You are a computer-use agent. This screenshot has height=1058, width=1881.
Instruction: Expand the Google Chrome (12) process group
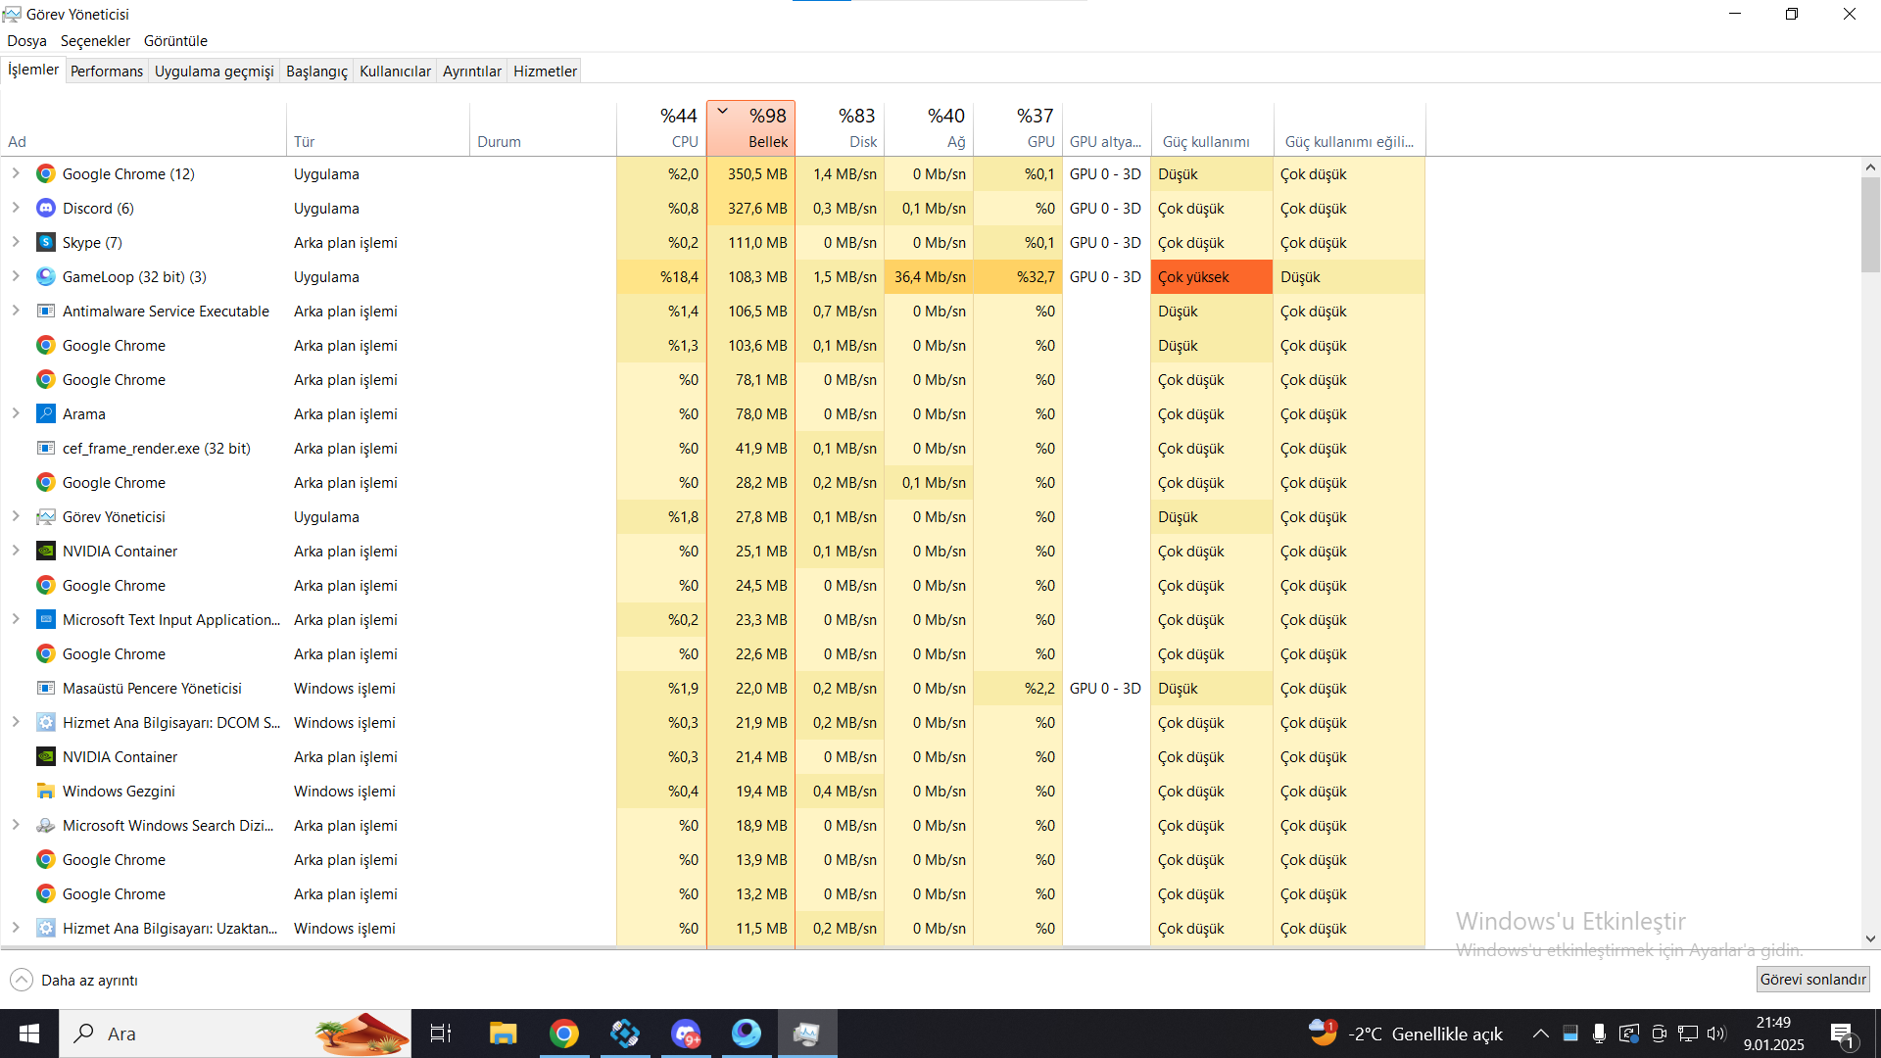16,173
